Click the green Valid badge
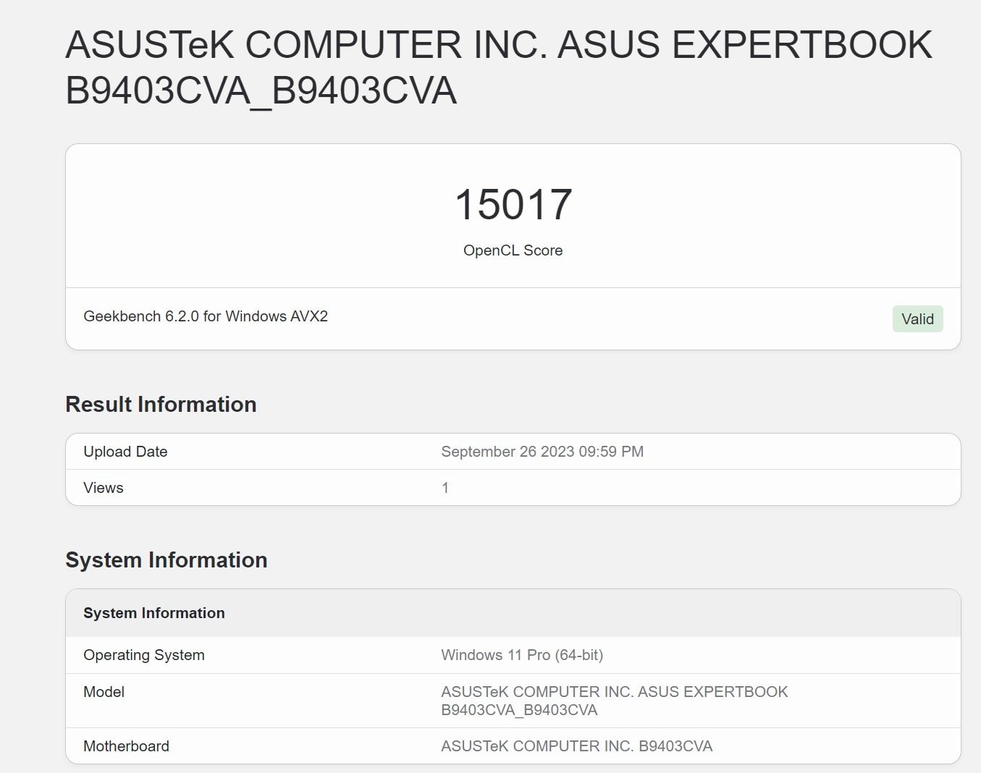981x773 pixels. [917, 319]
